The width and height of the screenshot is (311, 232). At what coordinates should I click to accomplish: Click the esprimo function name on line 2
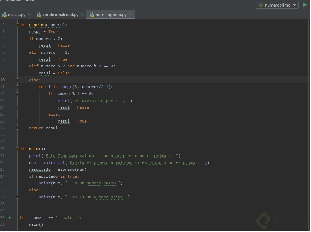(x=37, y=25)
